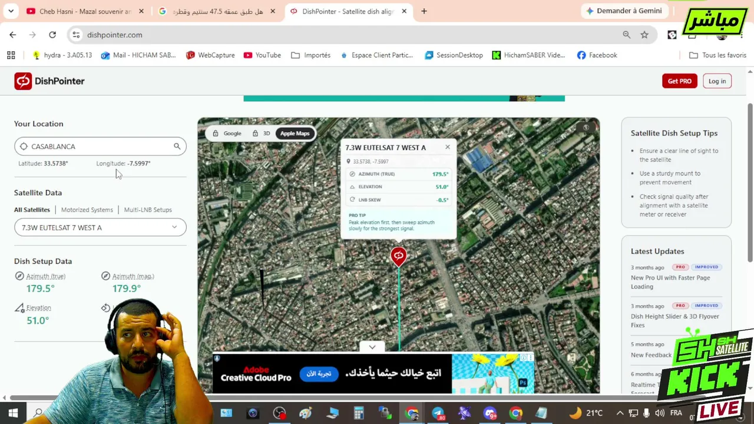Click the weather moon icon in the taskbar
This screenshot has height=424, width=754.
[x=575, y=413]
